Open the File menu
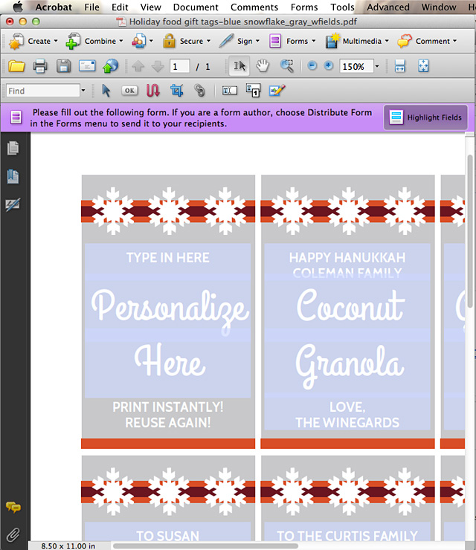This screenshot has height=550, width=476. tap(91, 7)
